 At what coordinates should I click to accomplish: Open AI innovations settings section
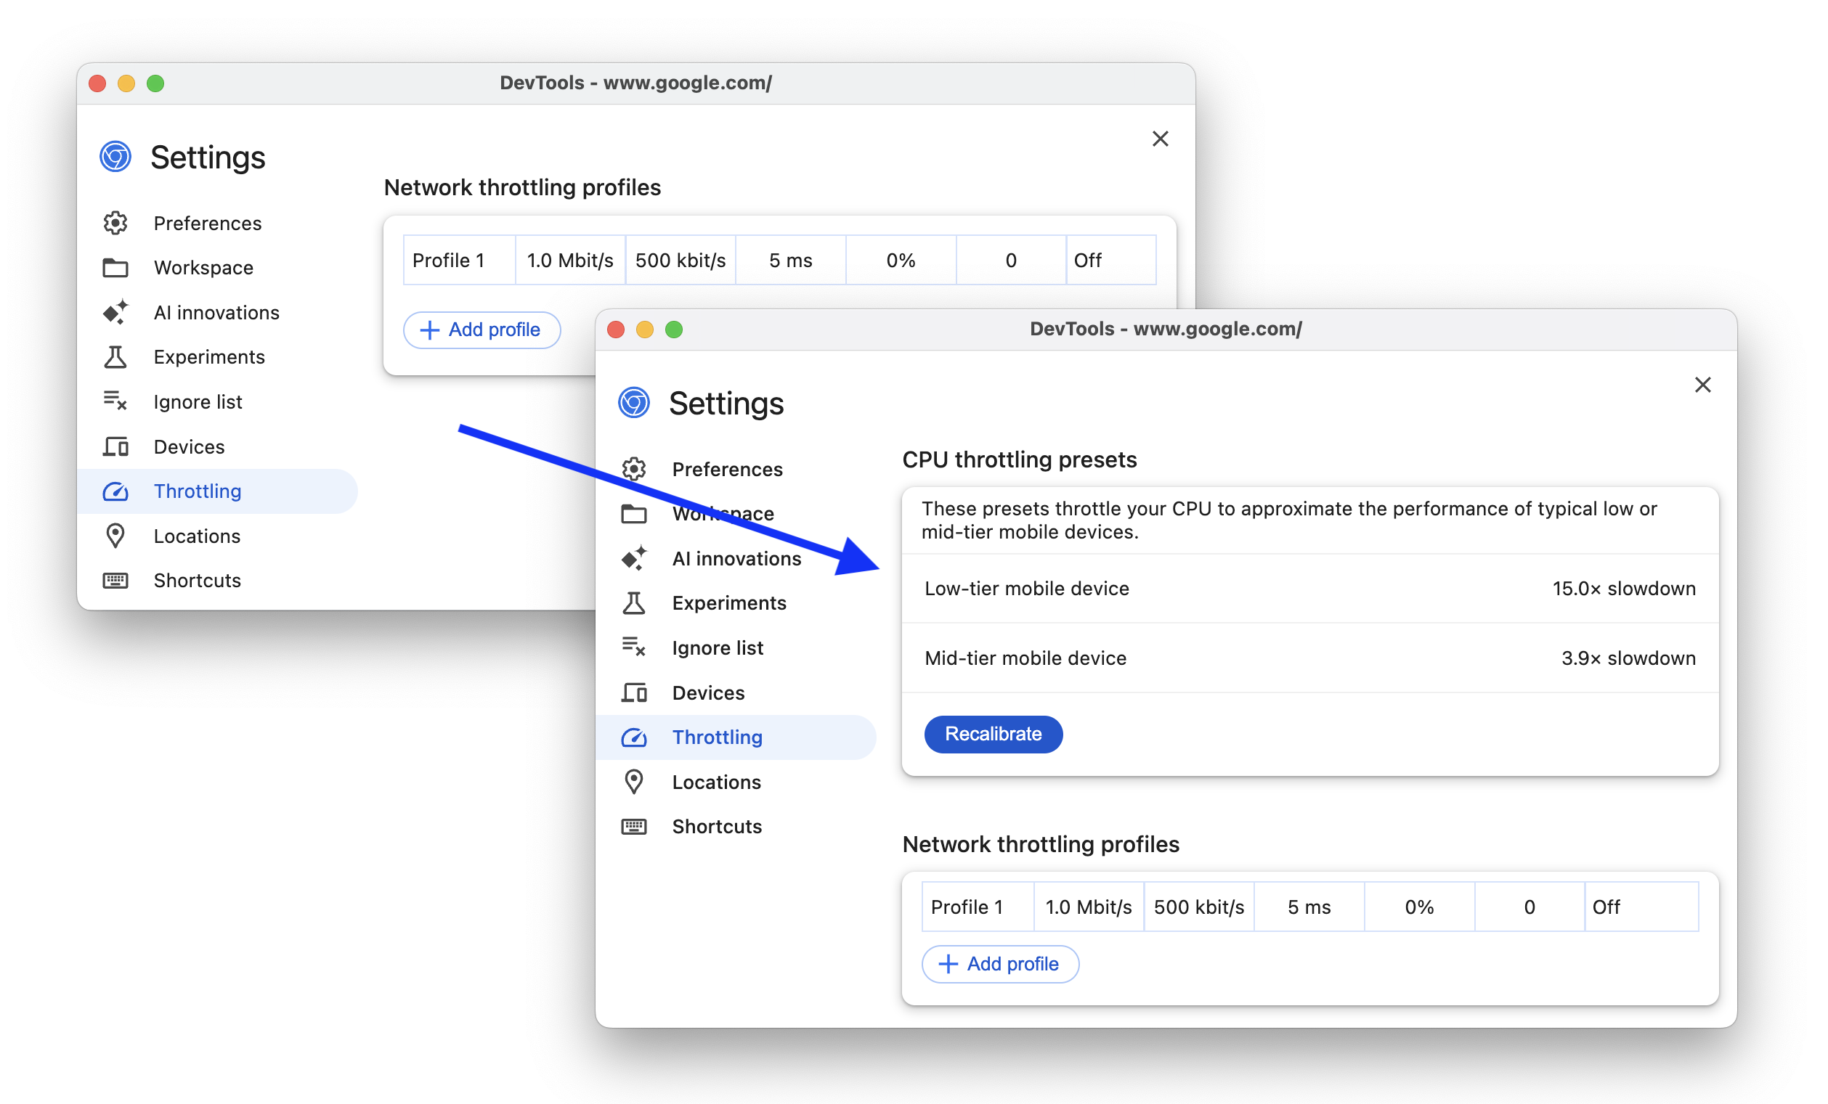click(736, 558)
